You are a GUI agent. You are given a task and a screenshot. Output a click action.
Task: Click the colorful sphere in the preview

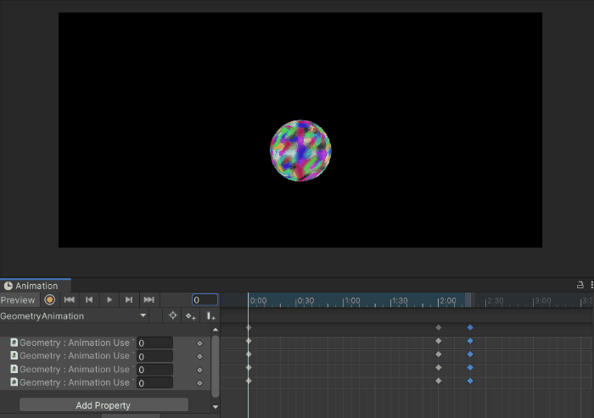click(300, 151)
